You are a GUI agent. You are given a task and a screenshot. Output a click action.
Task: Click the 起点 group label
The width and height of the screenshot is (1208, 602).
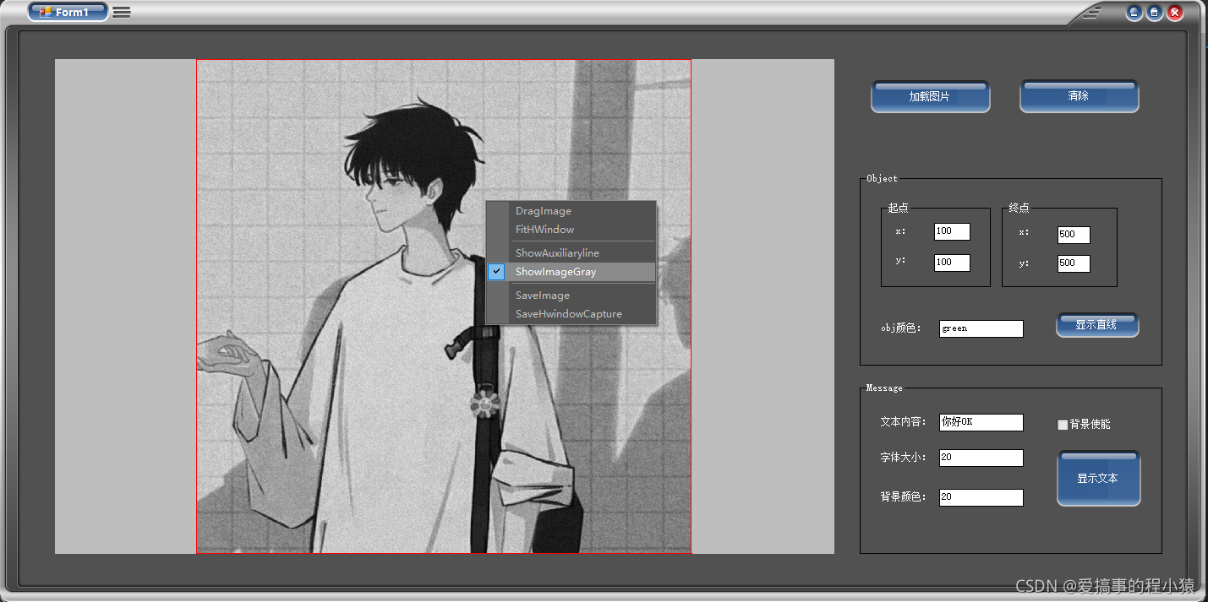coord(898,208)
